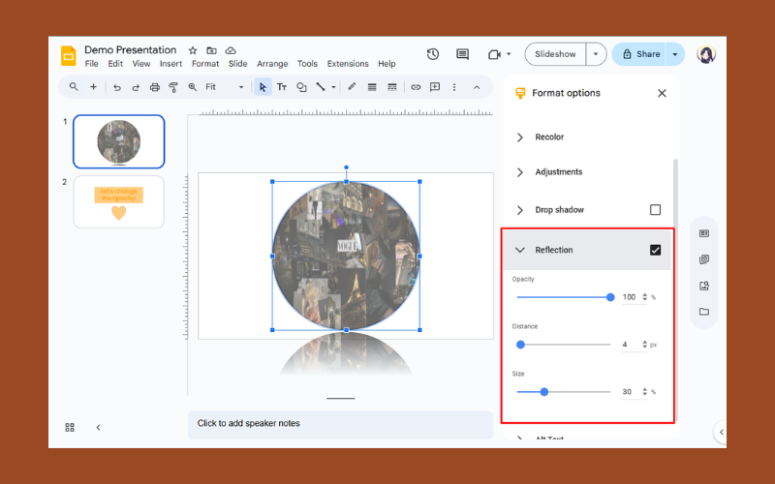Click the search menus magnifier icon
Screen dimensions: 775x484
(x=74, y=87)
